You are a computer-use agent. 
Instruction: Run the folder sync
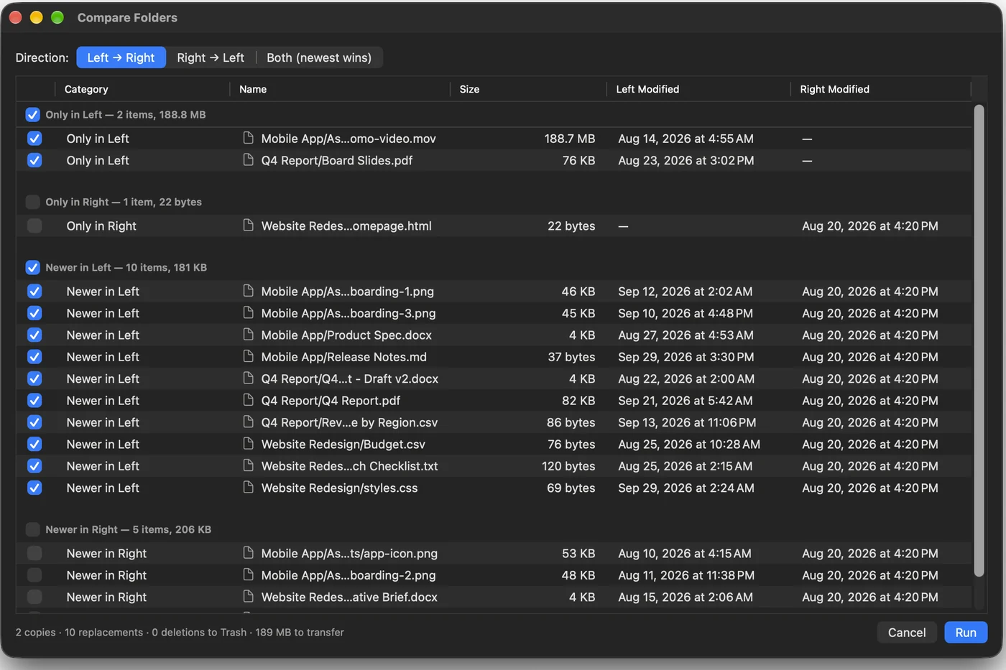[x=966, y=633]
